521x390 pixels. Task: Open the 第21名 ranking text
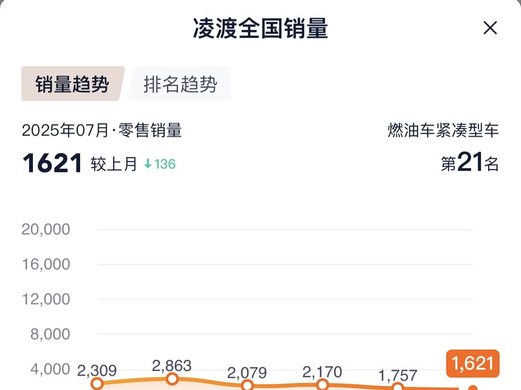coord(469,164)
